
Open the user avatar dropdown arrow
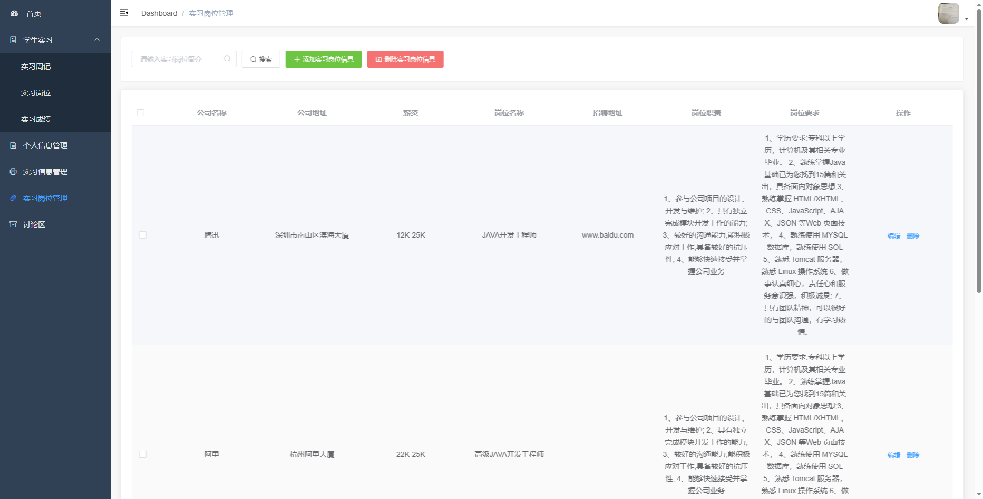point(967,19)
